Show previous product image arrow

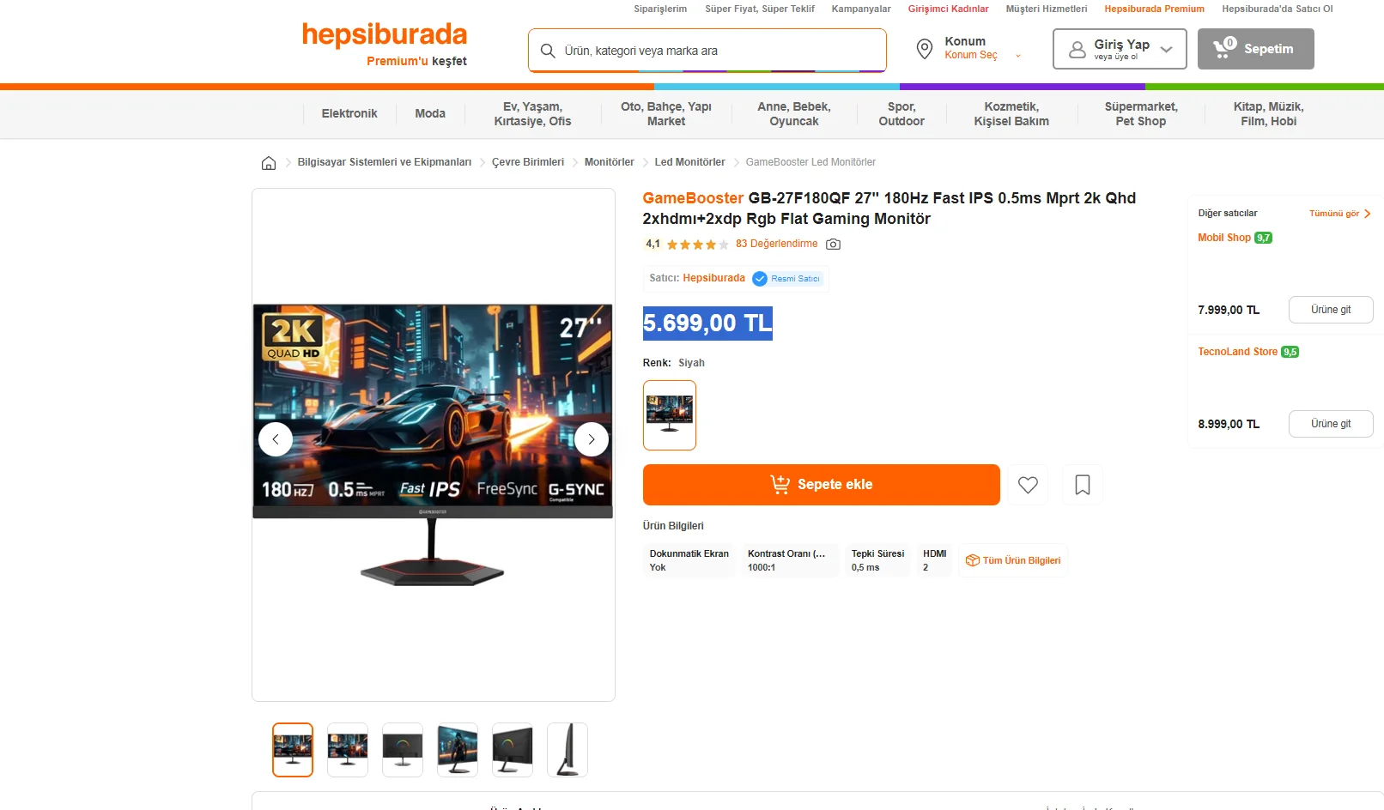(276, 439)
